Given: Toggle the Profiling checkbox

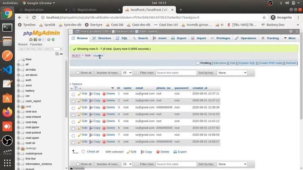Looking at the screenshot, I should (197, 63).
